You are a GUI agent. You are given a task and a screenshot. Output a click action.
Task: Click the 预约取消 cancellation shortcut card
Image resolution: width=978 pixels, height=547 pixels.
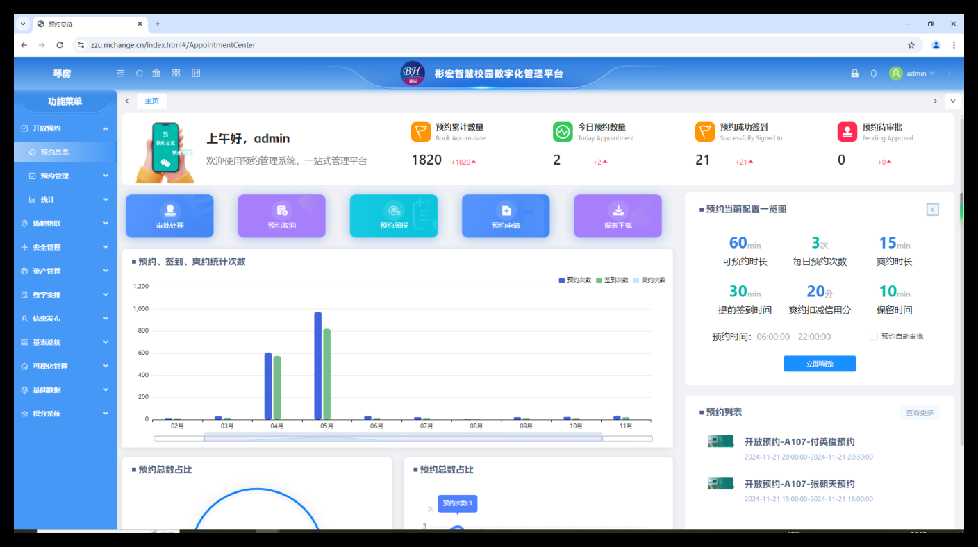pyautogui.click(x=281, y=216)
